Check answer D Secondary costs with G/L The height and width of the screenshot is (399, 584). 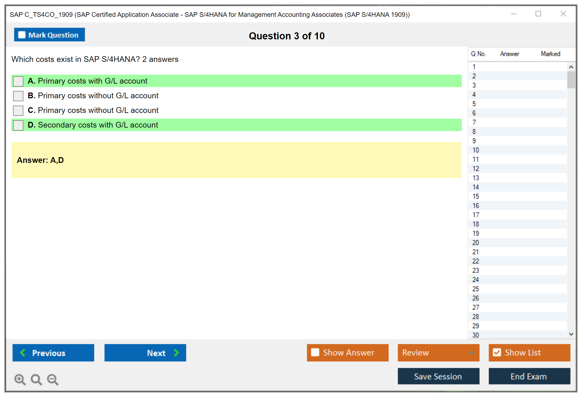(x=18, y=125)
